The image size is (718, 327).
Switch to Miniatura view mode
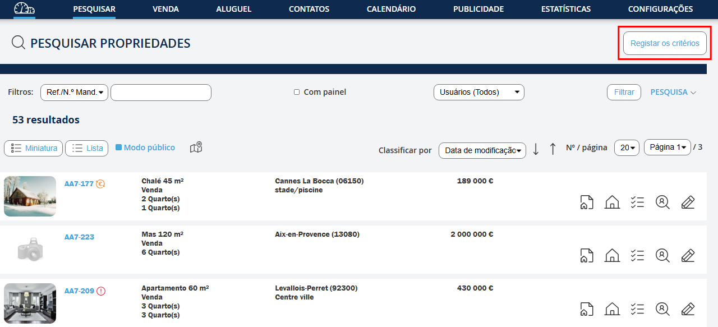click(x=34, y=148)
